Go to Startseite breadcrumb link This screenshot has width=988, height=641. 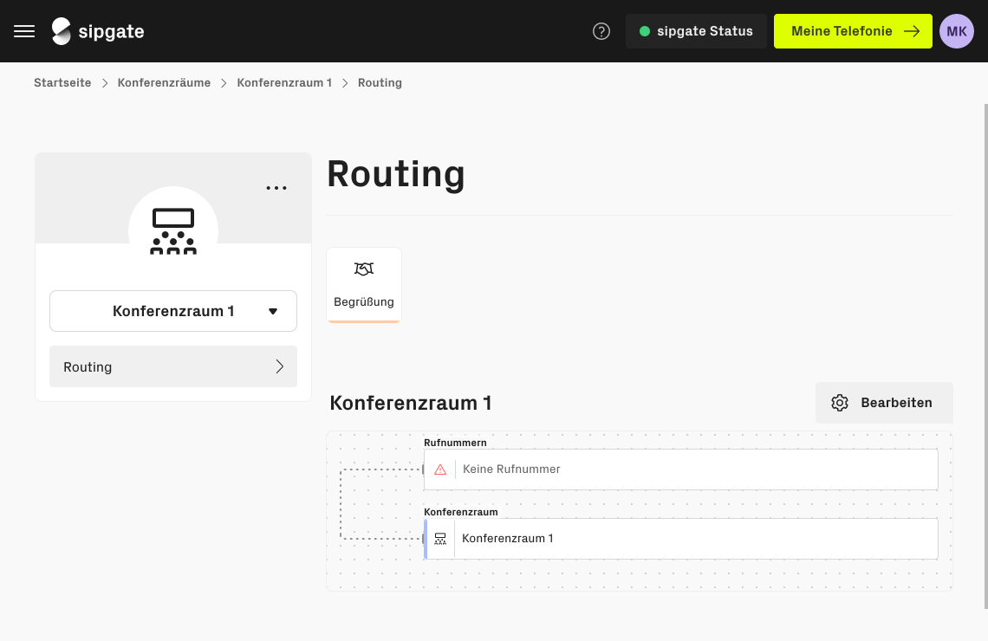[x=62, y=83]
